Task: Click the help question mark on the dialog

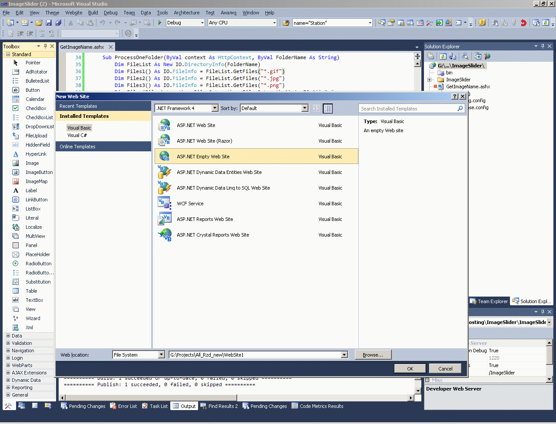Action: [x=455, y=97]
